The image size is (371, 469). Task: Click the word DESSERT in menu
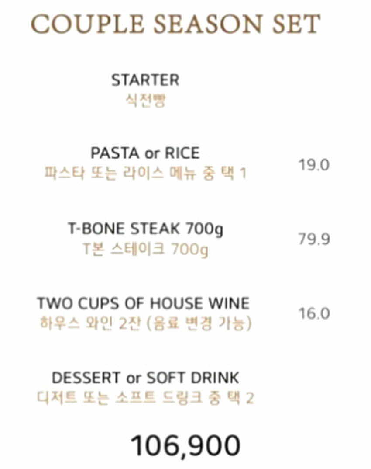pyautogui.click(x=86, y=378)
